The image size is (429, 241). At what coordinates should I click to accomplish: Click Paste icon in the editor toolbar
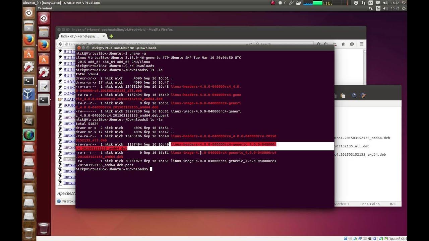tap(343, 96)
